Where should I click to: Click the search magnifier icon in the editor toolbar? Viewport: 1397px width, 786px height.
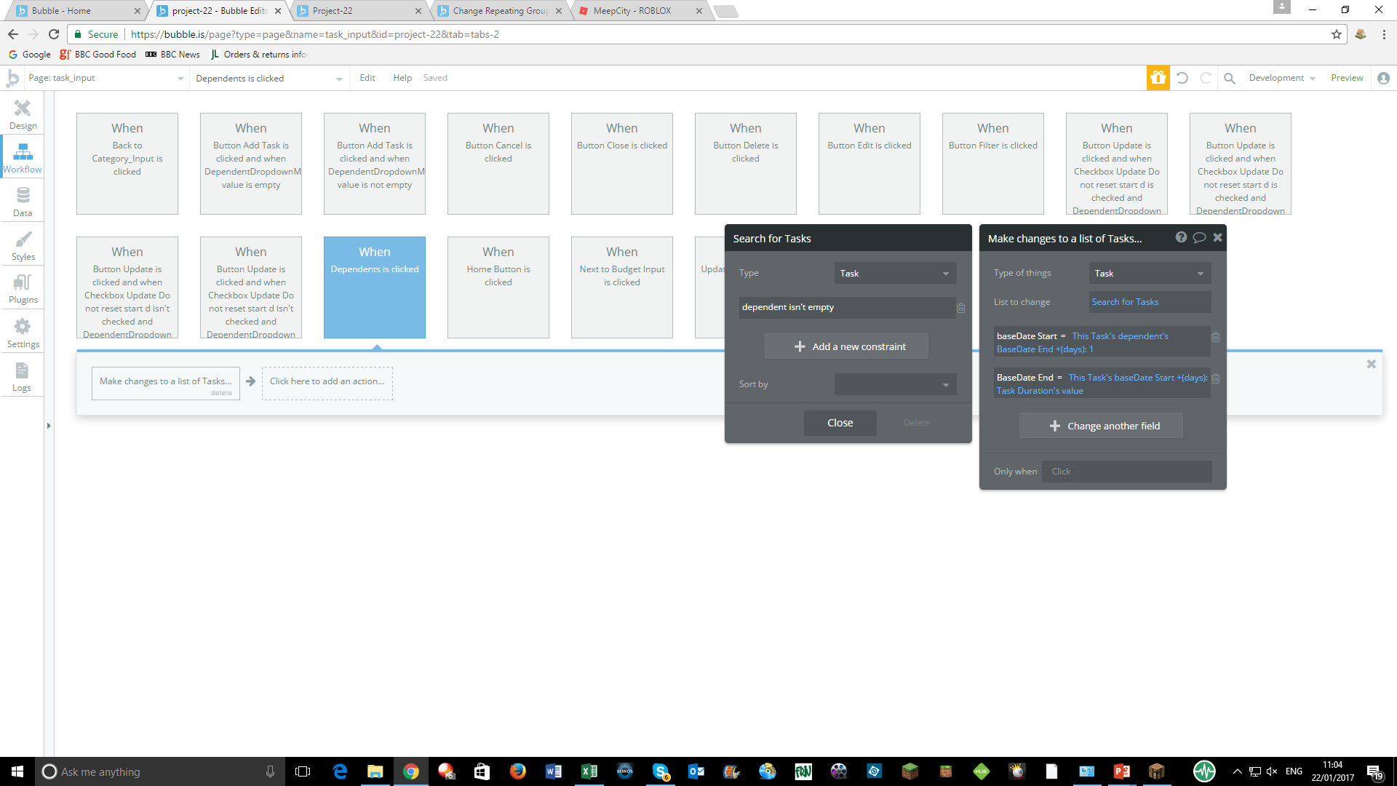click(1230, 78)
